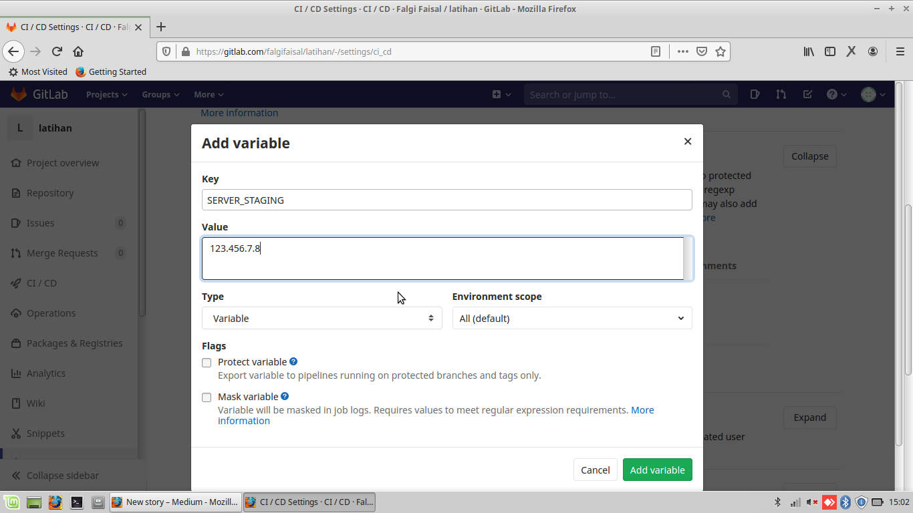Open merge requests from the top navbar
This screenshot has width=913, height=513.
[x=781, y=94]
